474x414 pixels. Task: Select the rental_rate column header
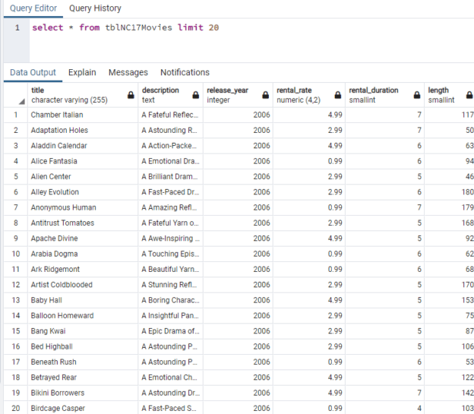pos(309,95)
